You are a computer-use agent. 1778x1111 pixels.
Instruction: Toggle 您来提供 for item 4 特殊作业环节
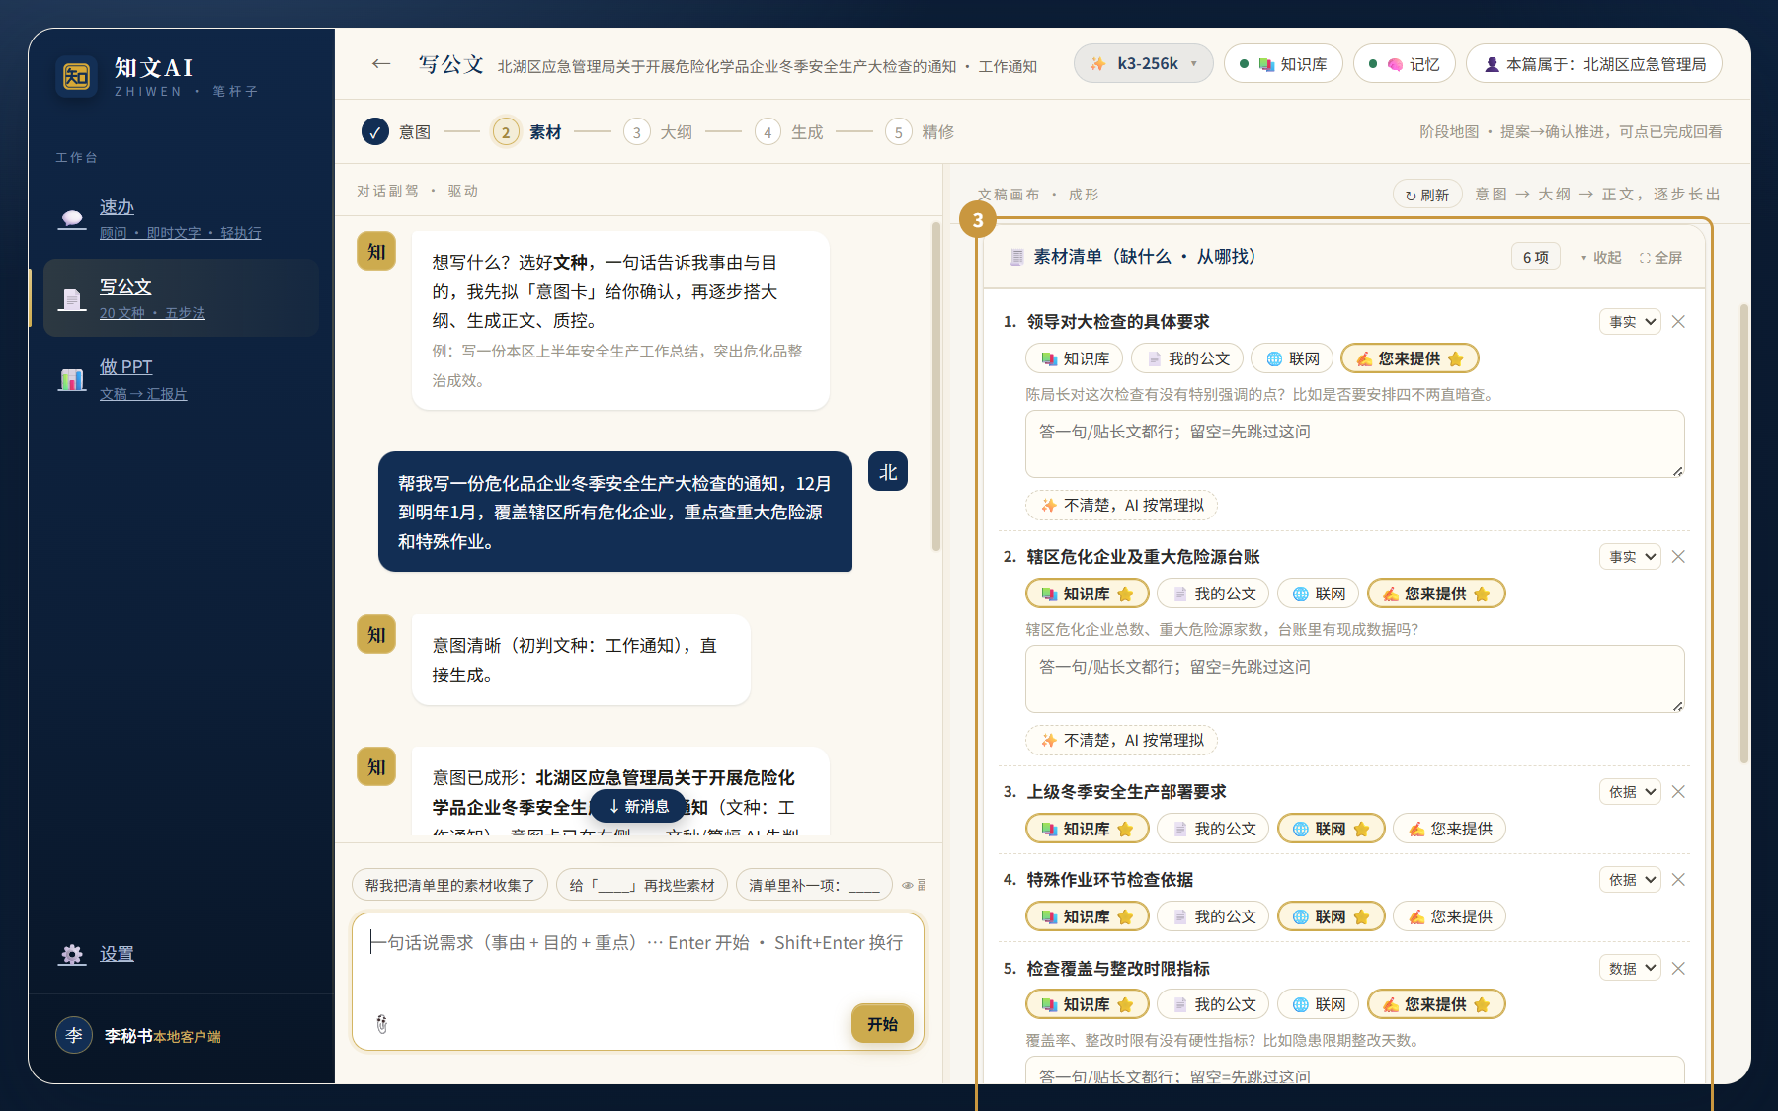point(1449,916)
